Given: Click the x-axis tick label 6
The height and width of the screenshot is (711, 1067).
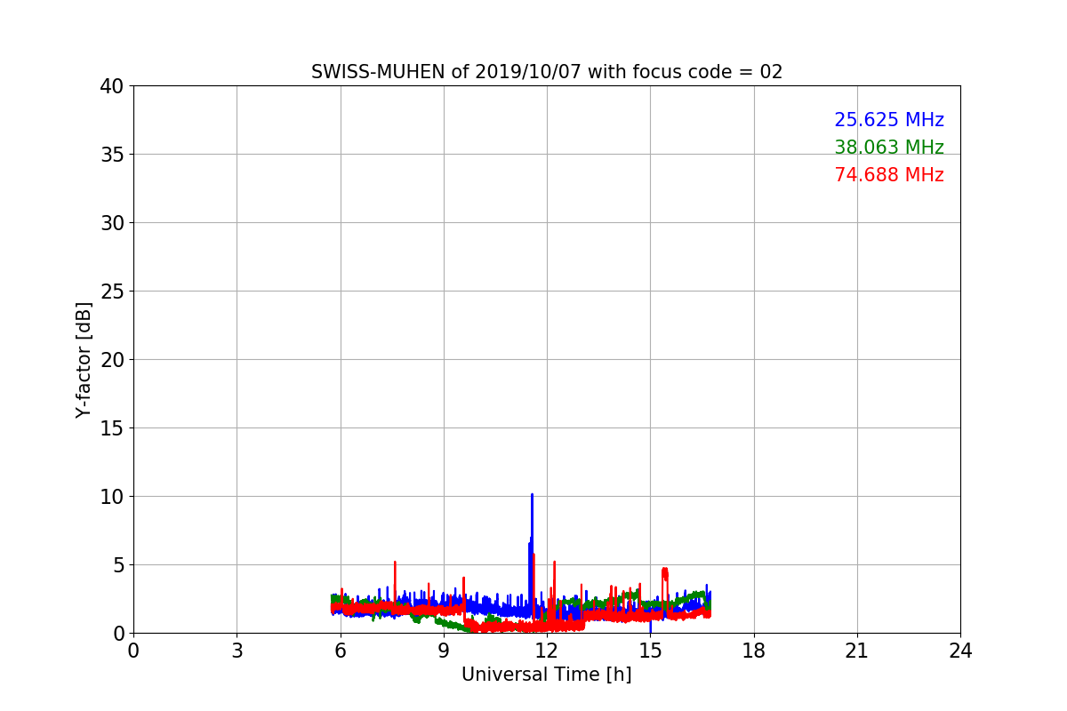Looking at the screenshot, I should point(341,651).
